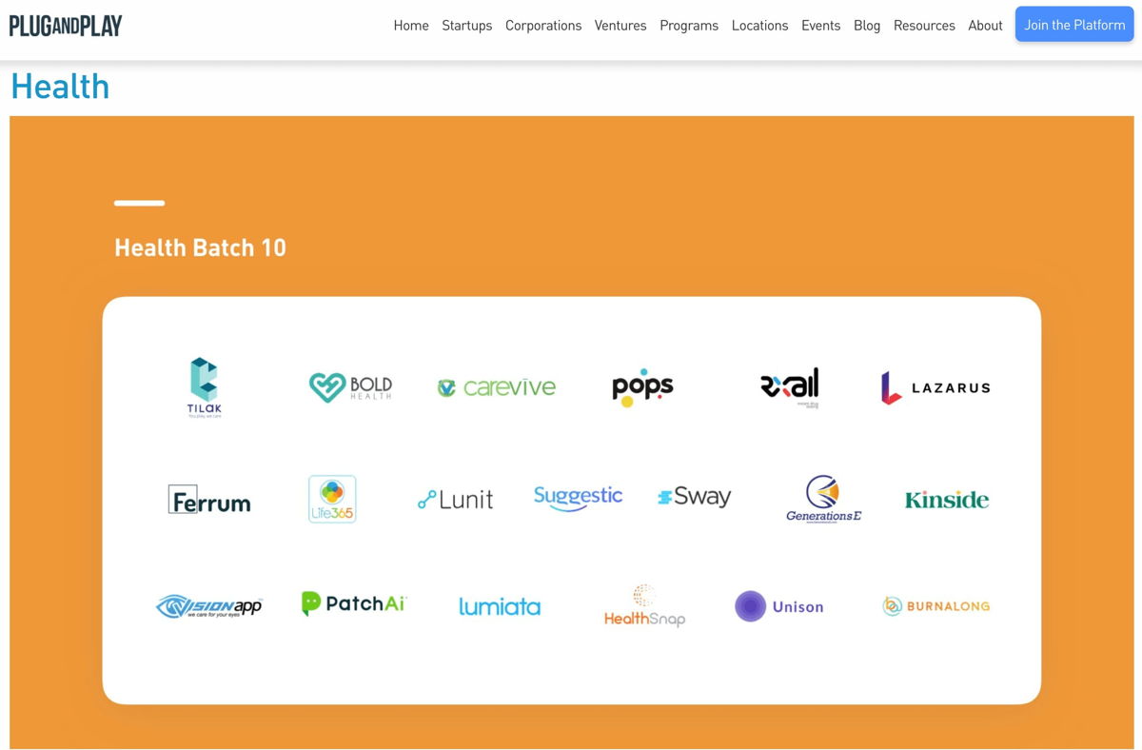
Task: Click the Health Batch 10 title
Action: (x=200, y=247)
